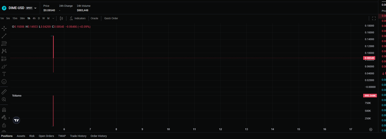The width and height of the screenshot is (386, 139).
Task: Click the OHLC change value −43.09%
Action: coord(83,27)
